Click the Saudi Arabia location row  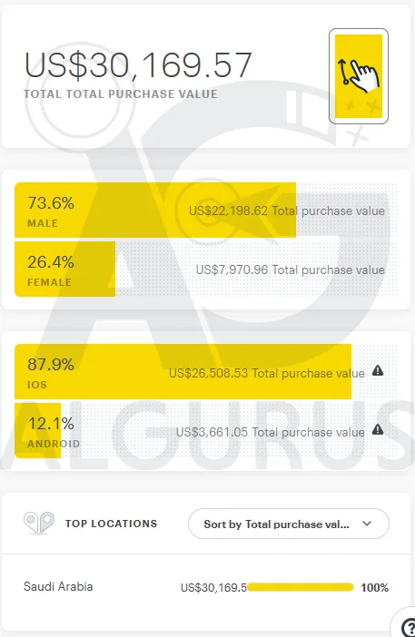click(x=206, y=587)
